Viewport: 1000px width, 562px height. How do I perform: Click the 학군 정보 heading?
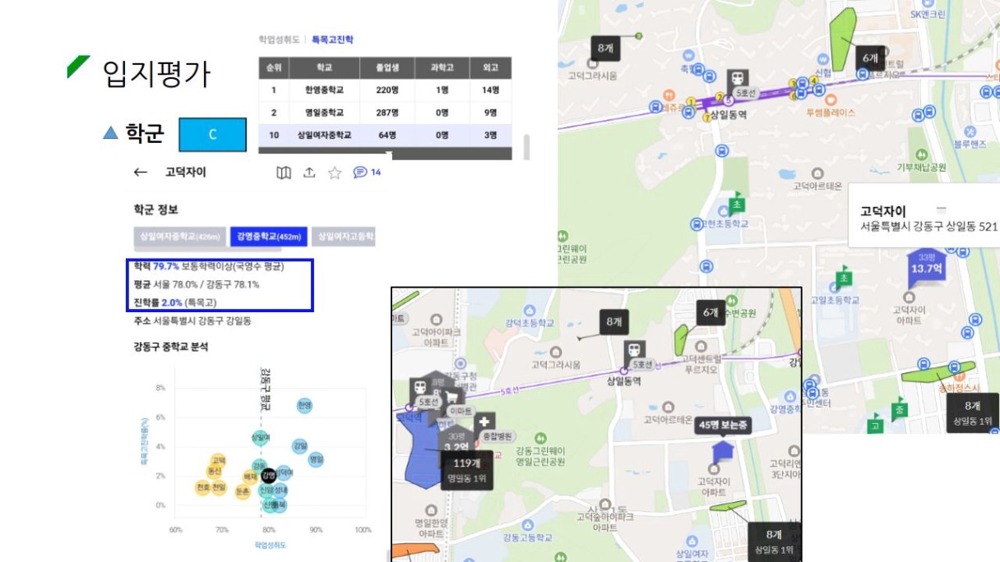[x=156, y=210]
